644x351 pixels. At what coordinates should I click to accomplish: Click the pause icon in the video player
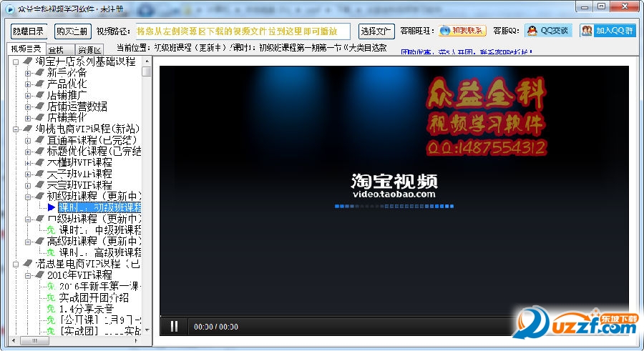click(174, 327)
